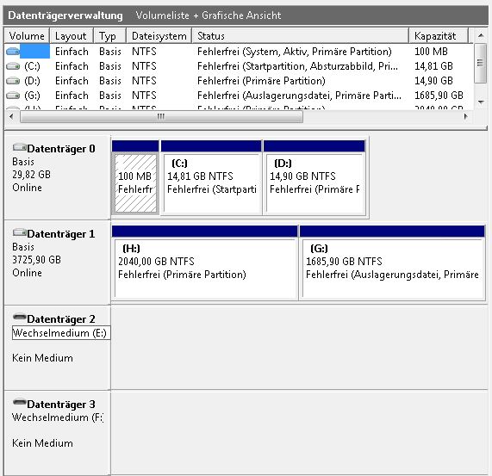Click the removable media icon of Datenträger 2

click(x=19, y=317)
